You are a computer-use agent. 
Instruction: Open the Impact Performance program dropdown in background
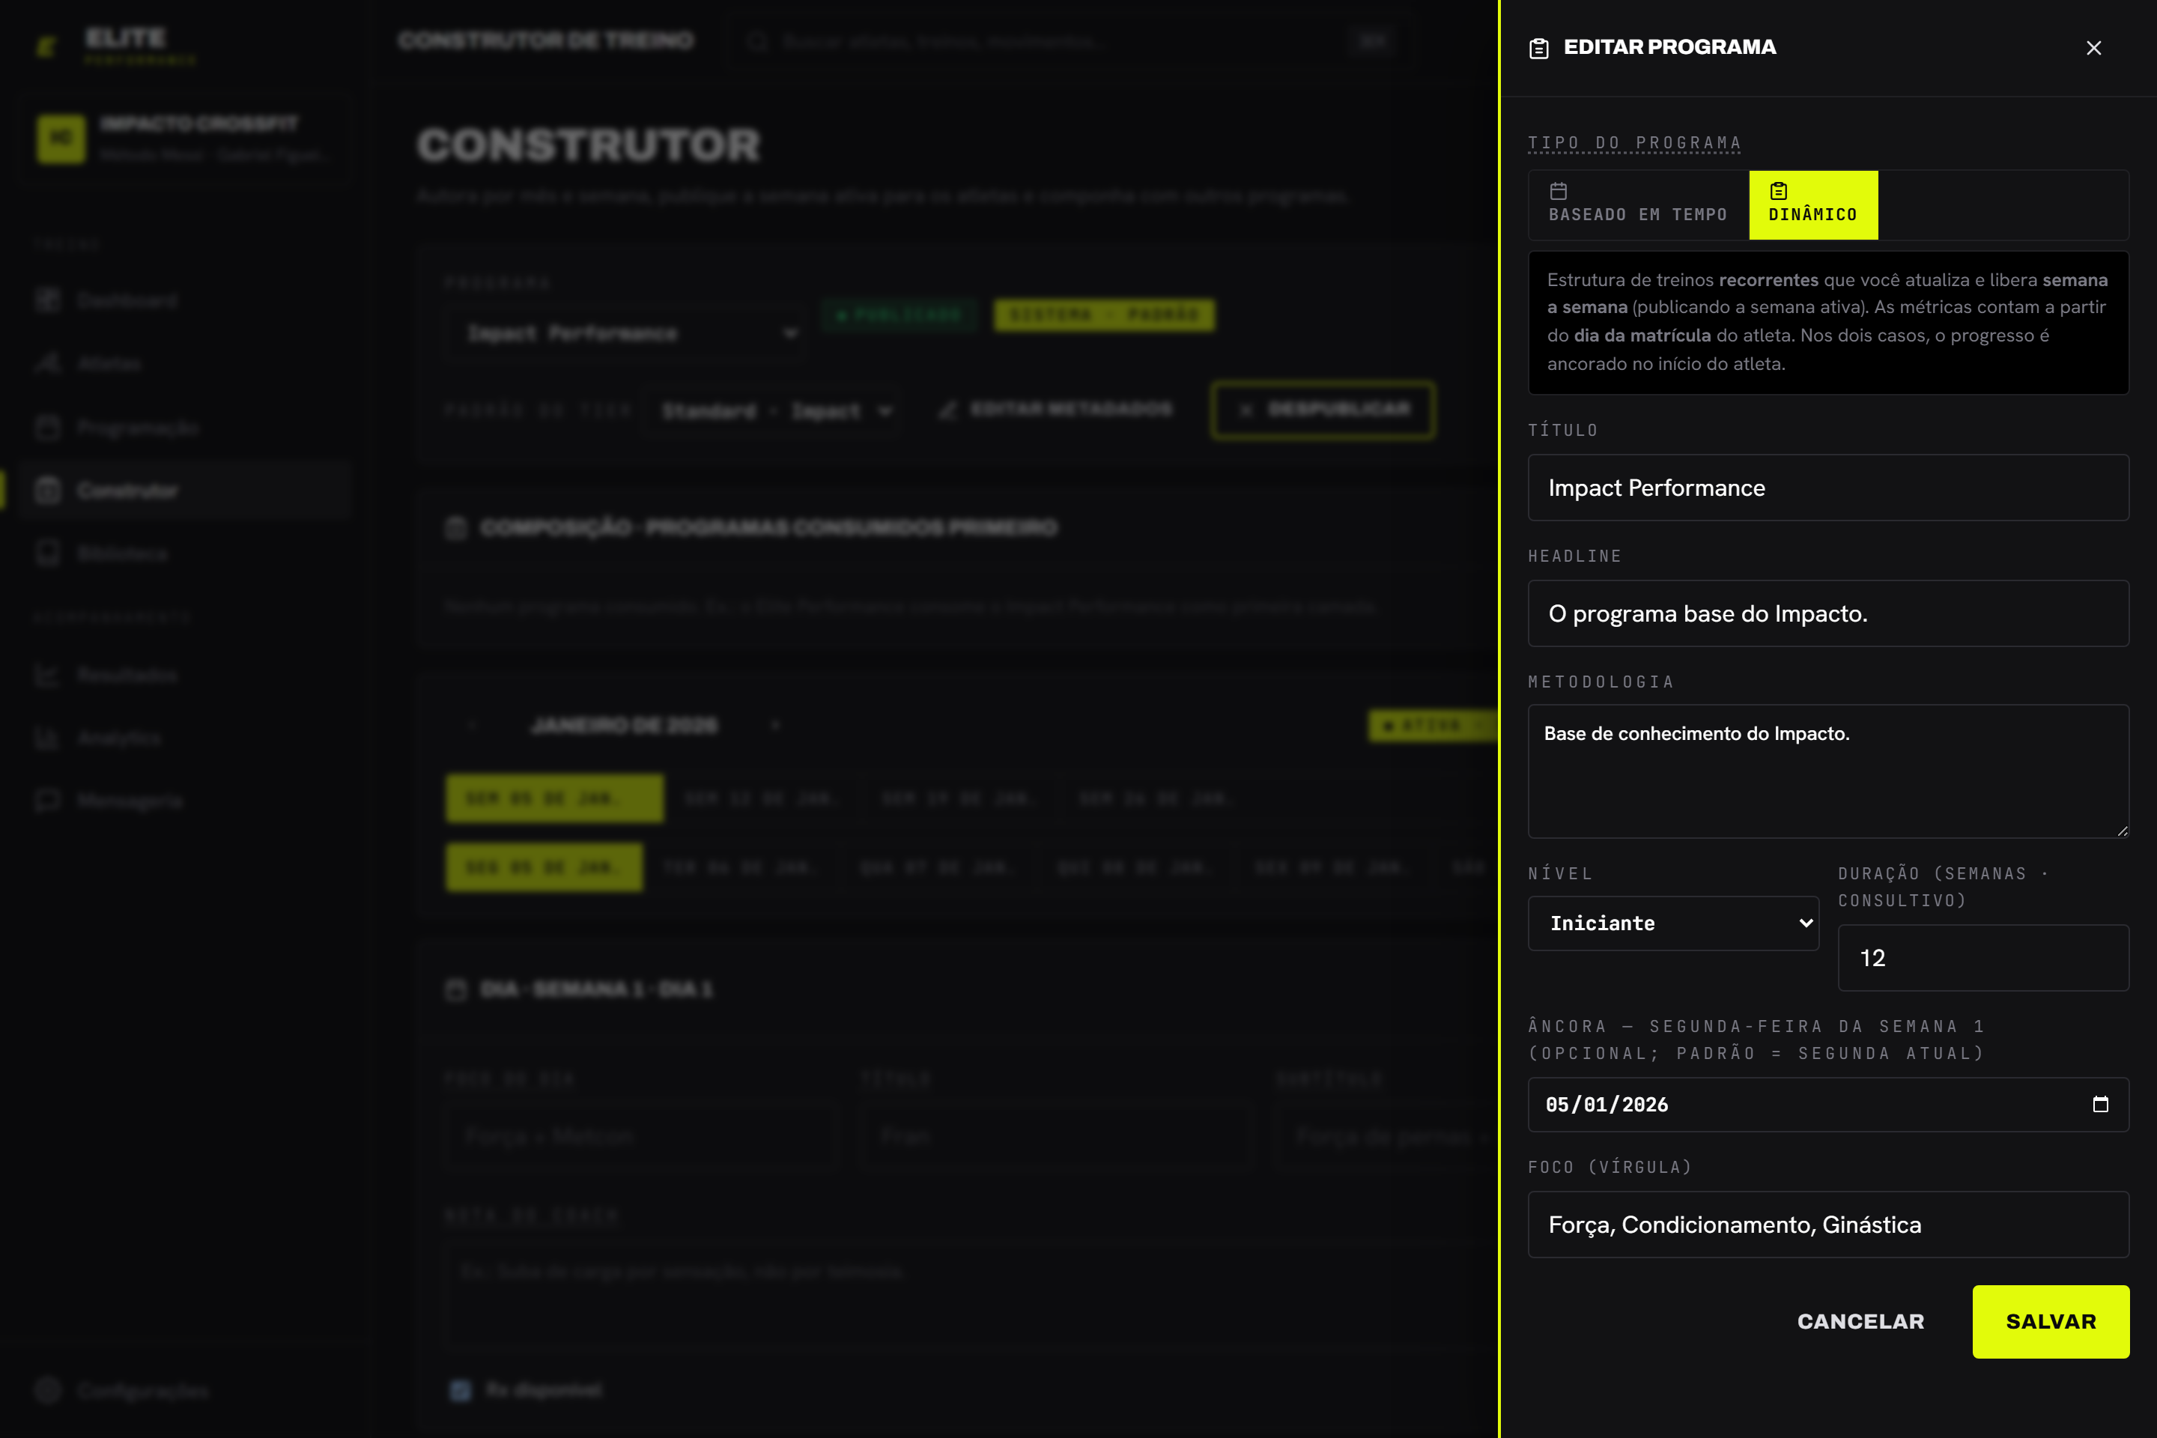point(625,333)
